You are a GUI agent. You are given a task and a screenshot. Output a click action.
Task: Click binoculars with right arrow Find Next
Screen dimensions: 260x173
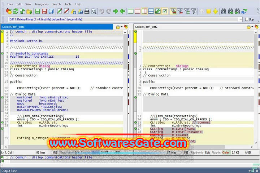tap(230, 11)
